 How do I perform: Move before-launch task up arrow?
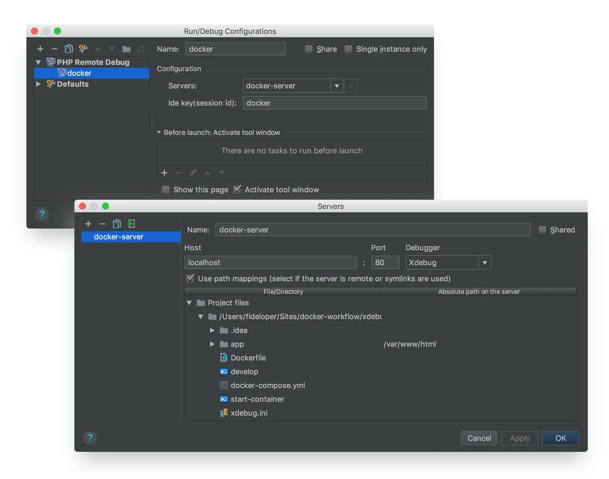(x=207, y=173)
